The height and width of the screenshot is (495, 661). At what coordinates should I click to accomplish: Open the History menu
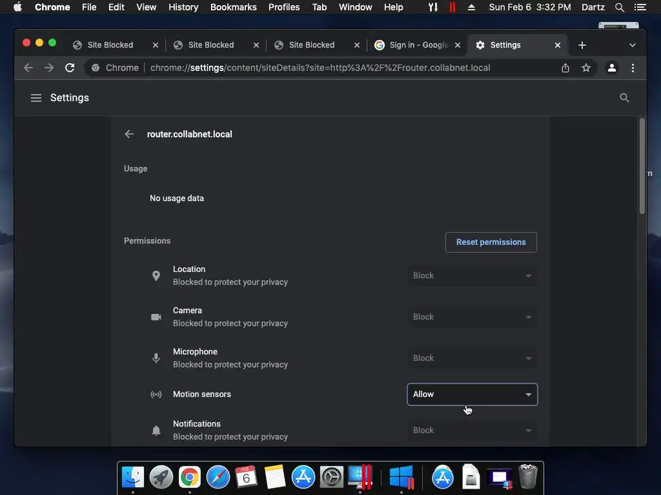click(x=183, y=7)
